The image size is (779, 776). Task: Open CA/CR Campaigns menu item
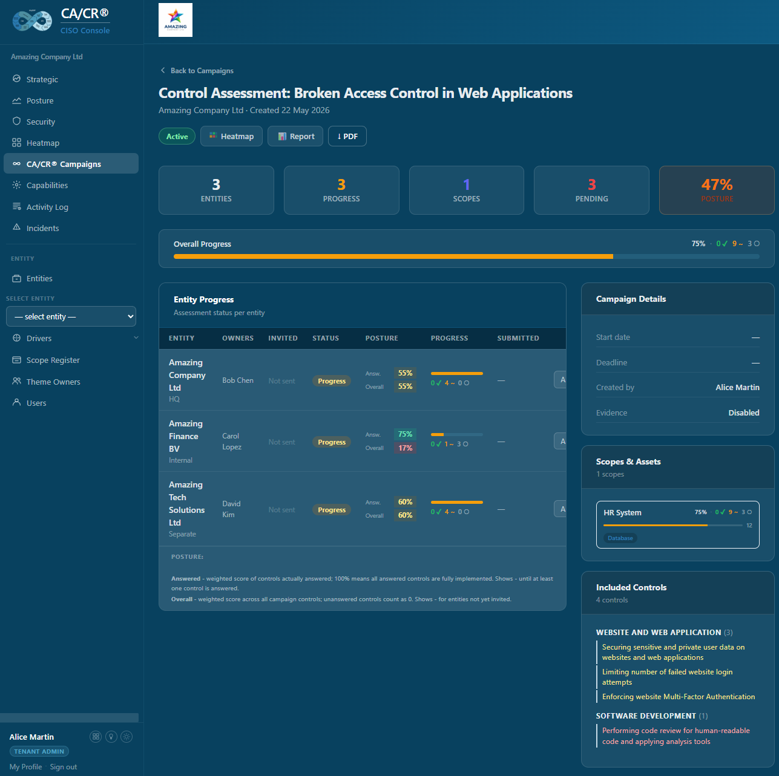click(x=71, y=164)
